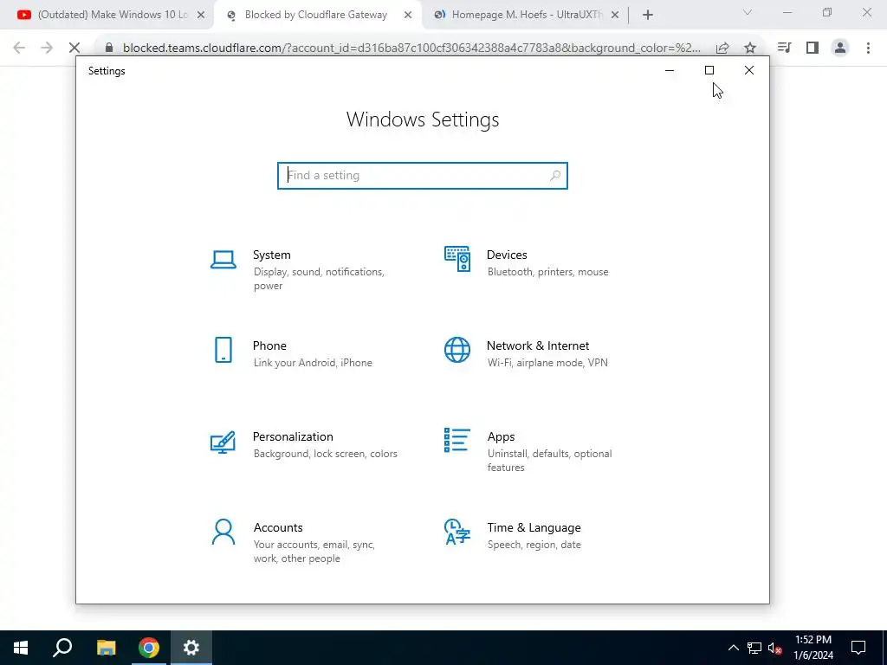Open the Apps list icon
Viewport: 887px width, 665px height.
tap(457, 440)
